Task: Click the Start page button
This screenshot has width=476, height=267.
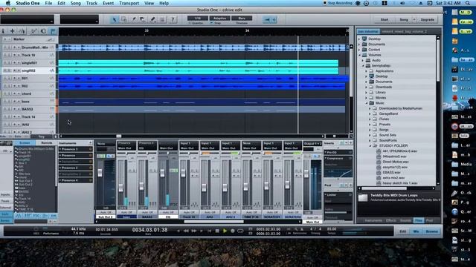Action: coord(385,20)
